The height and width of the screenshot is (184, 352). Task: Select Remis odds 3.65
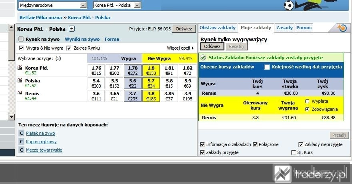[114, 96]
